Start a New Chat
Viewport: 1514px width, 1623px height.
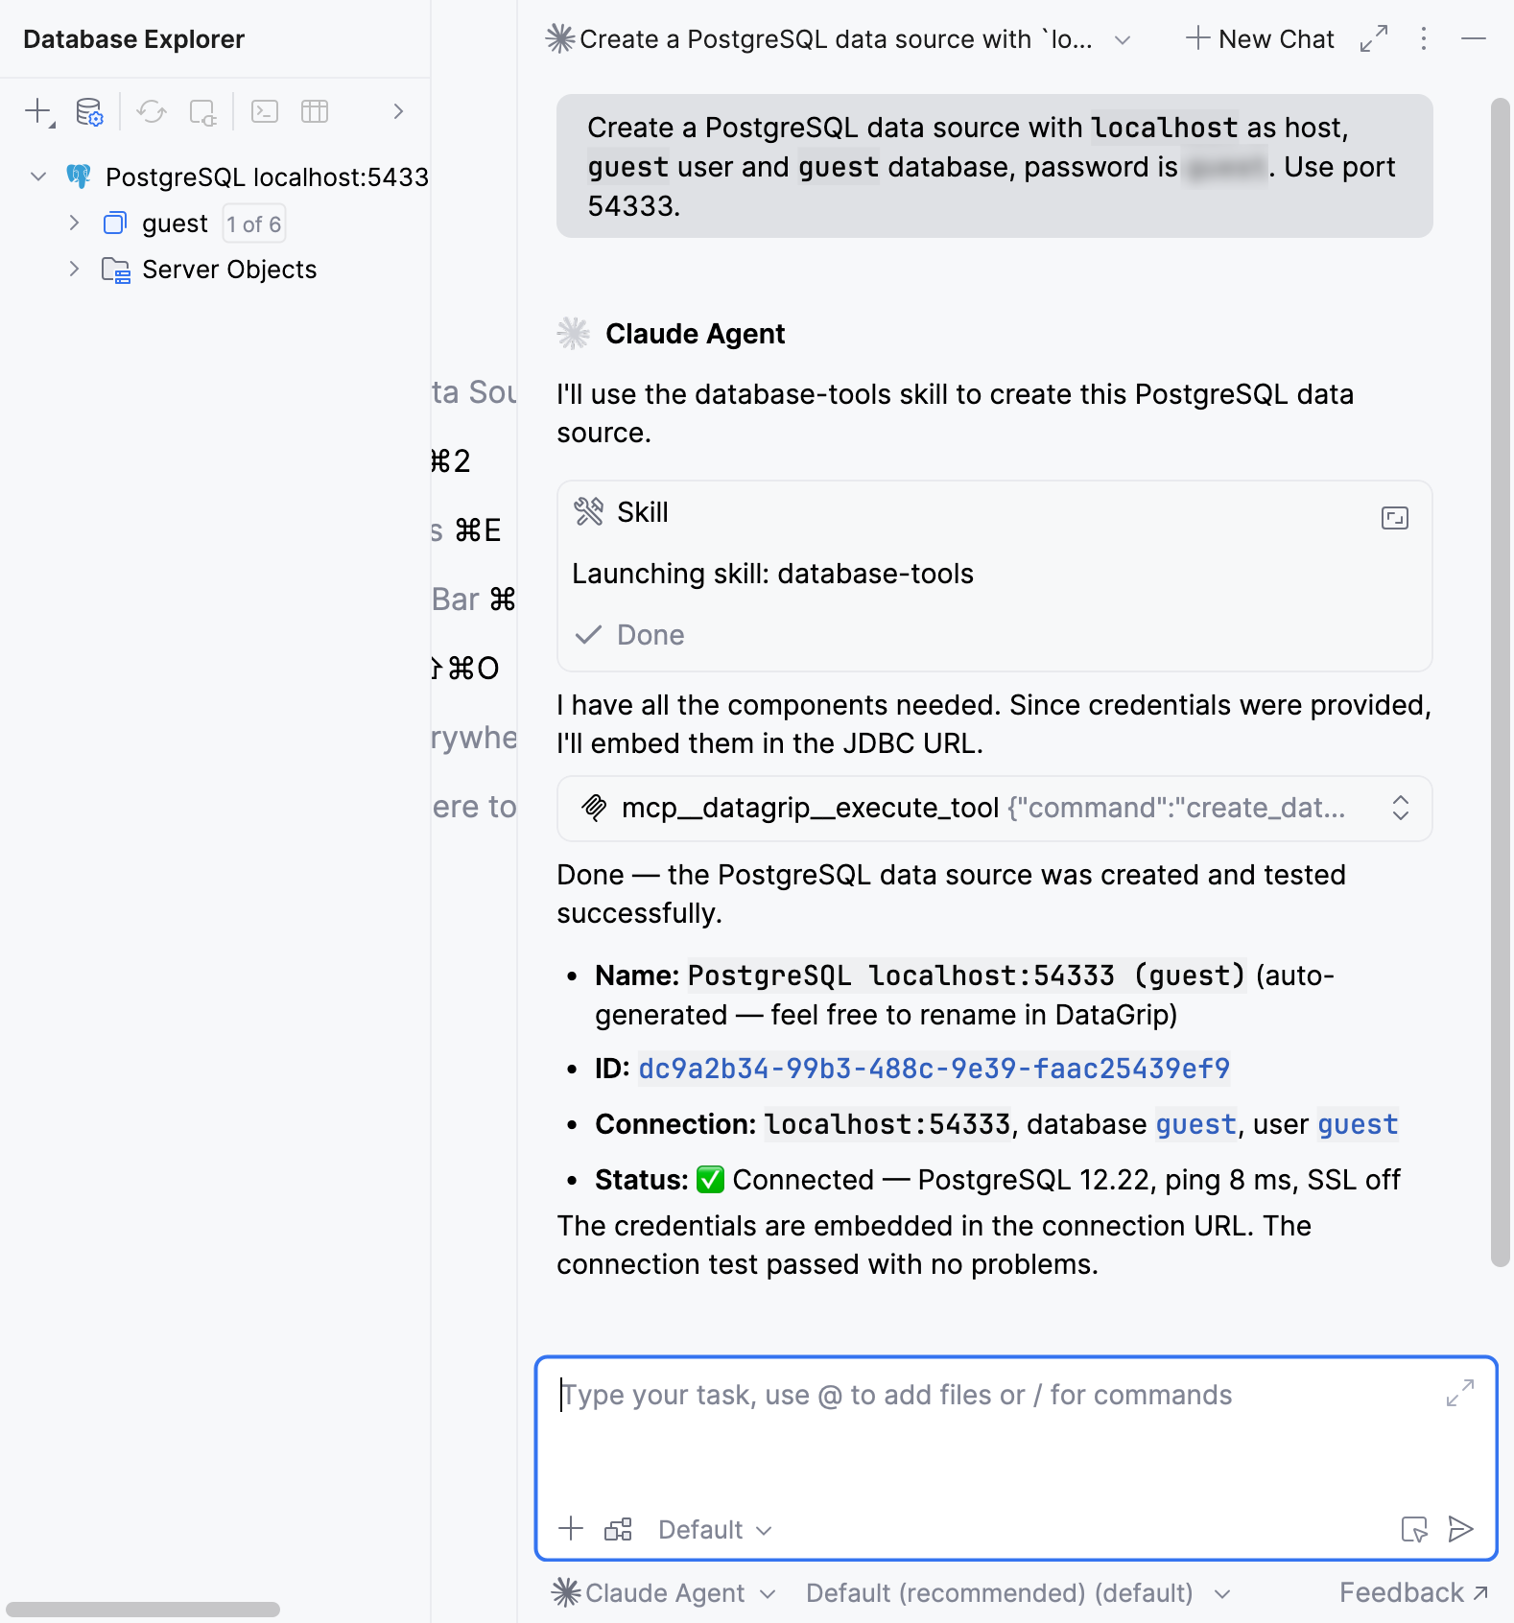click(1260, 39)
